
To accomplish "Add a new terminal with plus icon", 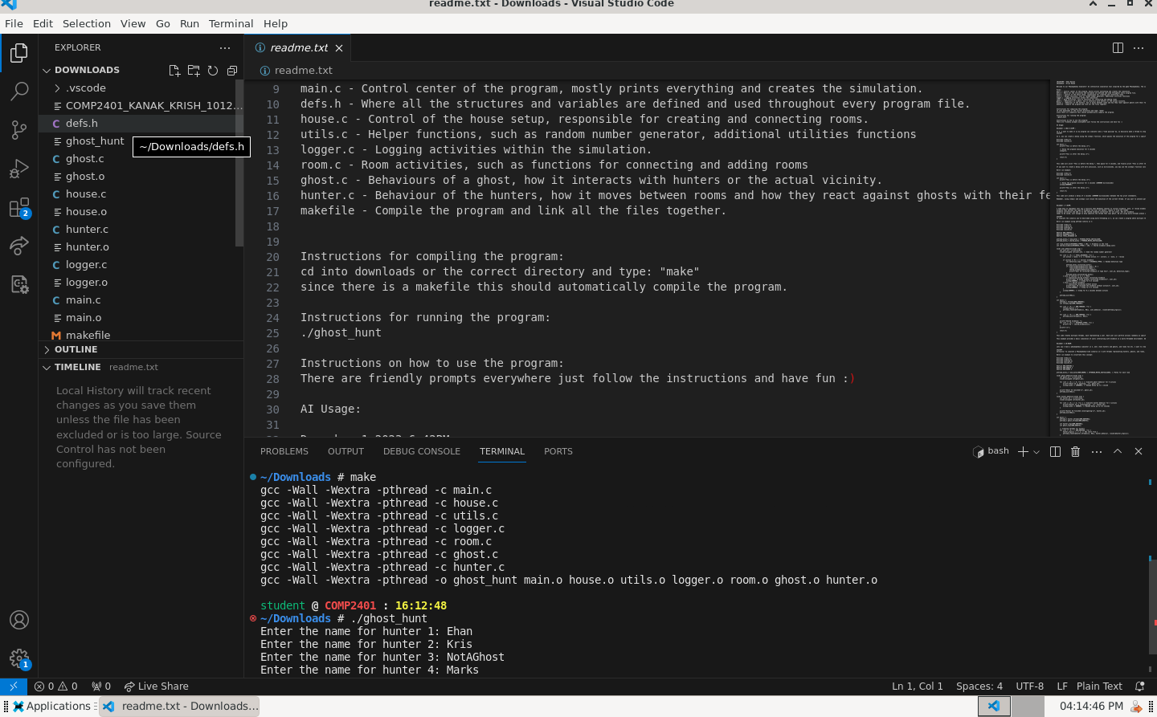I will (x=1023, y=451).
